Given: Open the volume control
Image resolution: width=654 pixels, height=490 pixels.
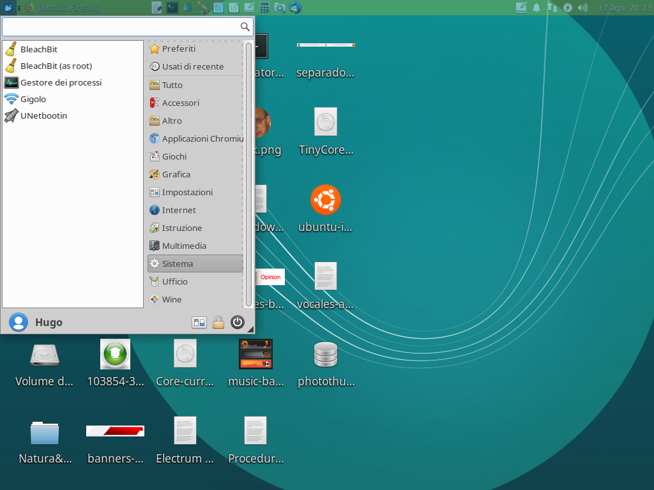Looking at the screenshot, I should [x=582, y=8].
